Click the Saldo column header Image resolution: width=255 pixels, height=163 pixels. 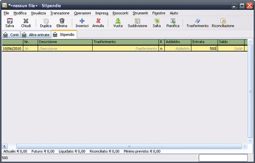coord(231,42)
